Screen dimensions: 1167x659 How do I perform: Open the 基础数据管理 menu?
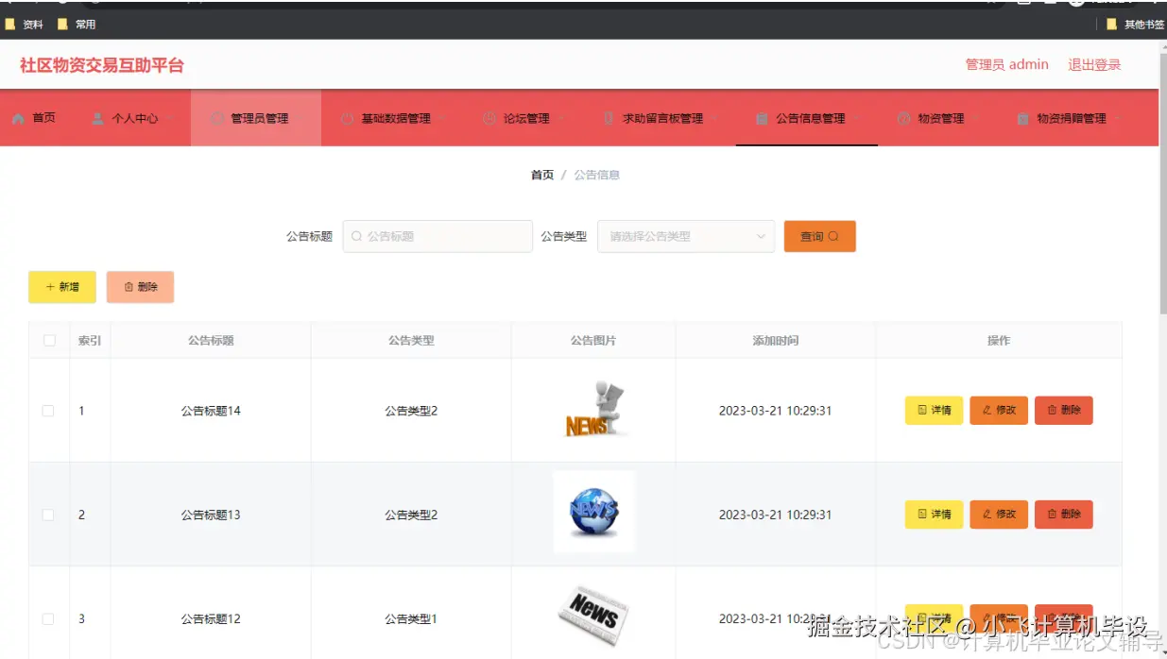pyautogui.click(x=392, y=119)
